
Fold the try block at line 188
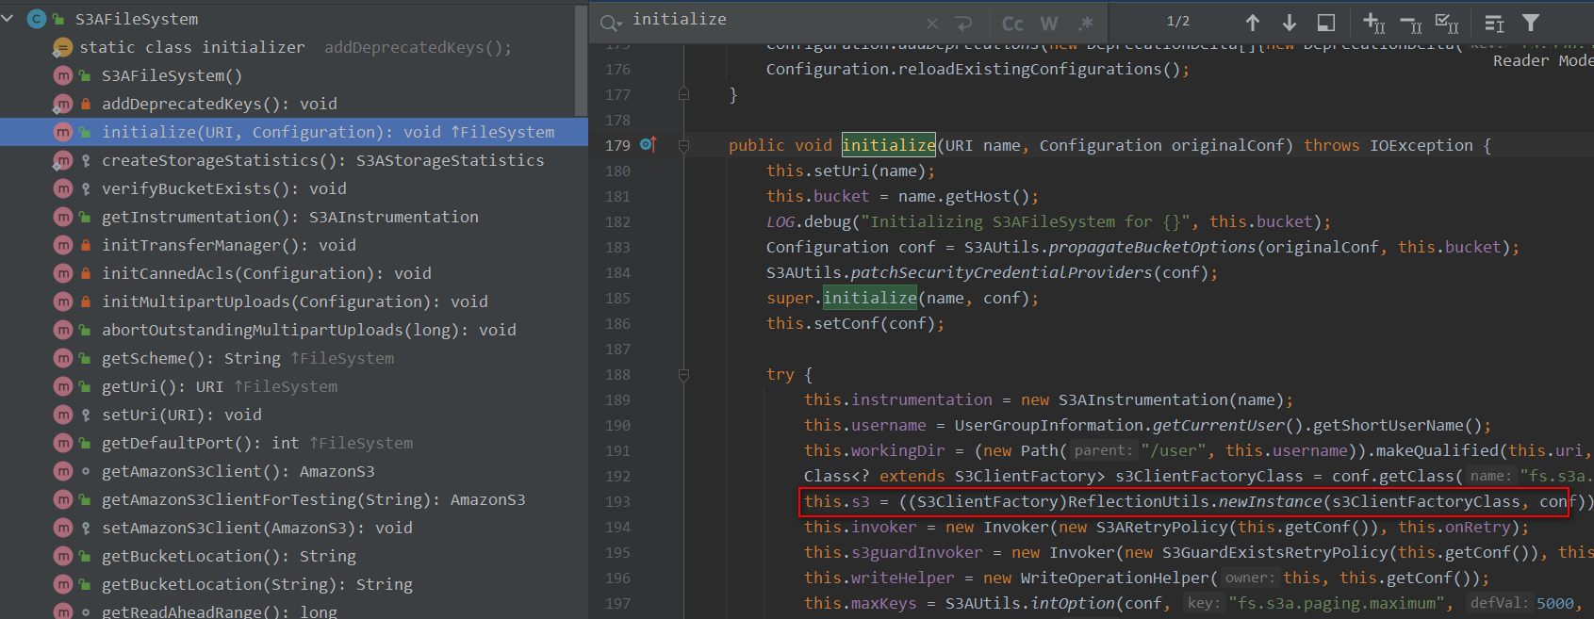pos(683,375)
